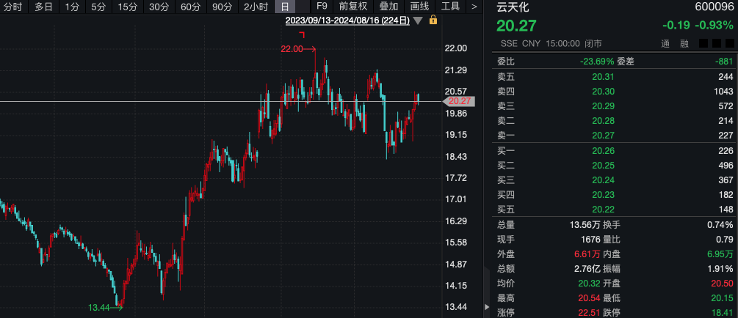Click the 卖四 price 20.30
Screen dimensions: 738x318
[603, 91]
